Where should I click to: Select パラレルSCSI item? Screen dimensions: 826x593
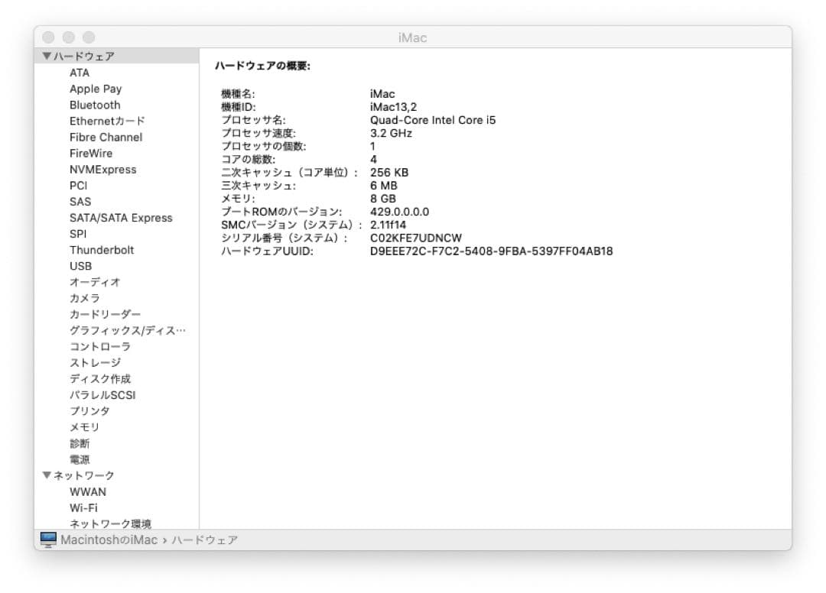102,395
